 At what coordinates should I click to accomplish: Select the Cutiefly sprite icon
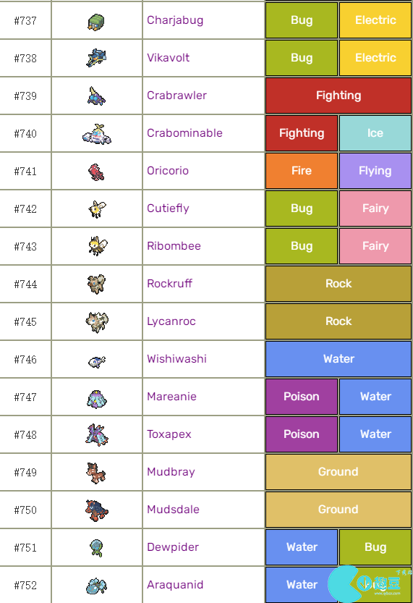pyautogui.click(x=97, y=208)
